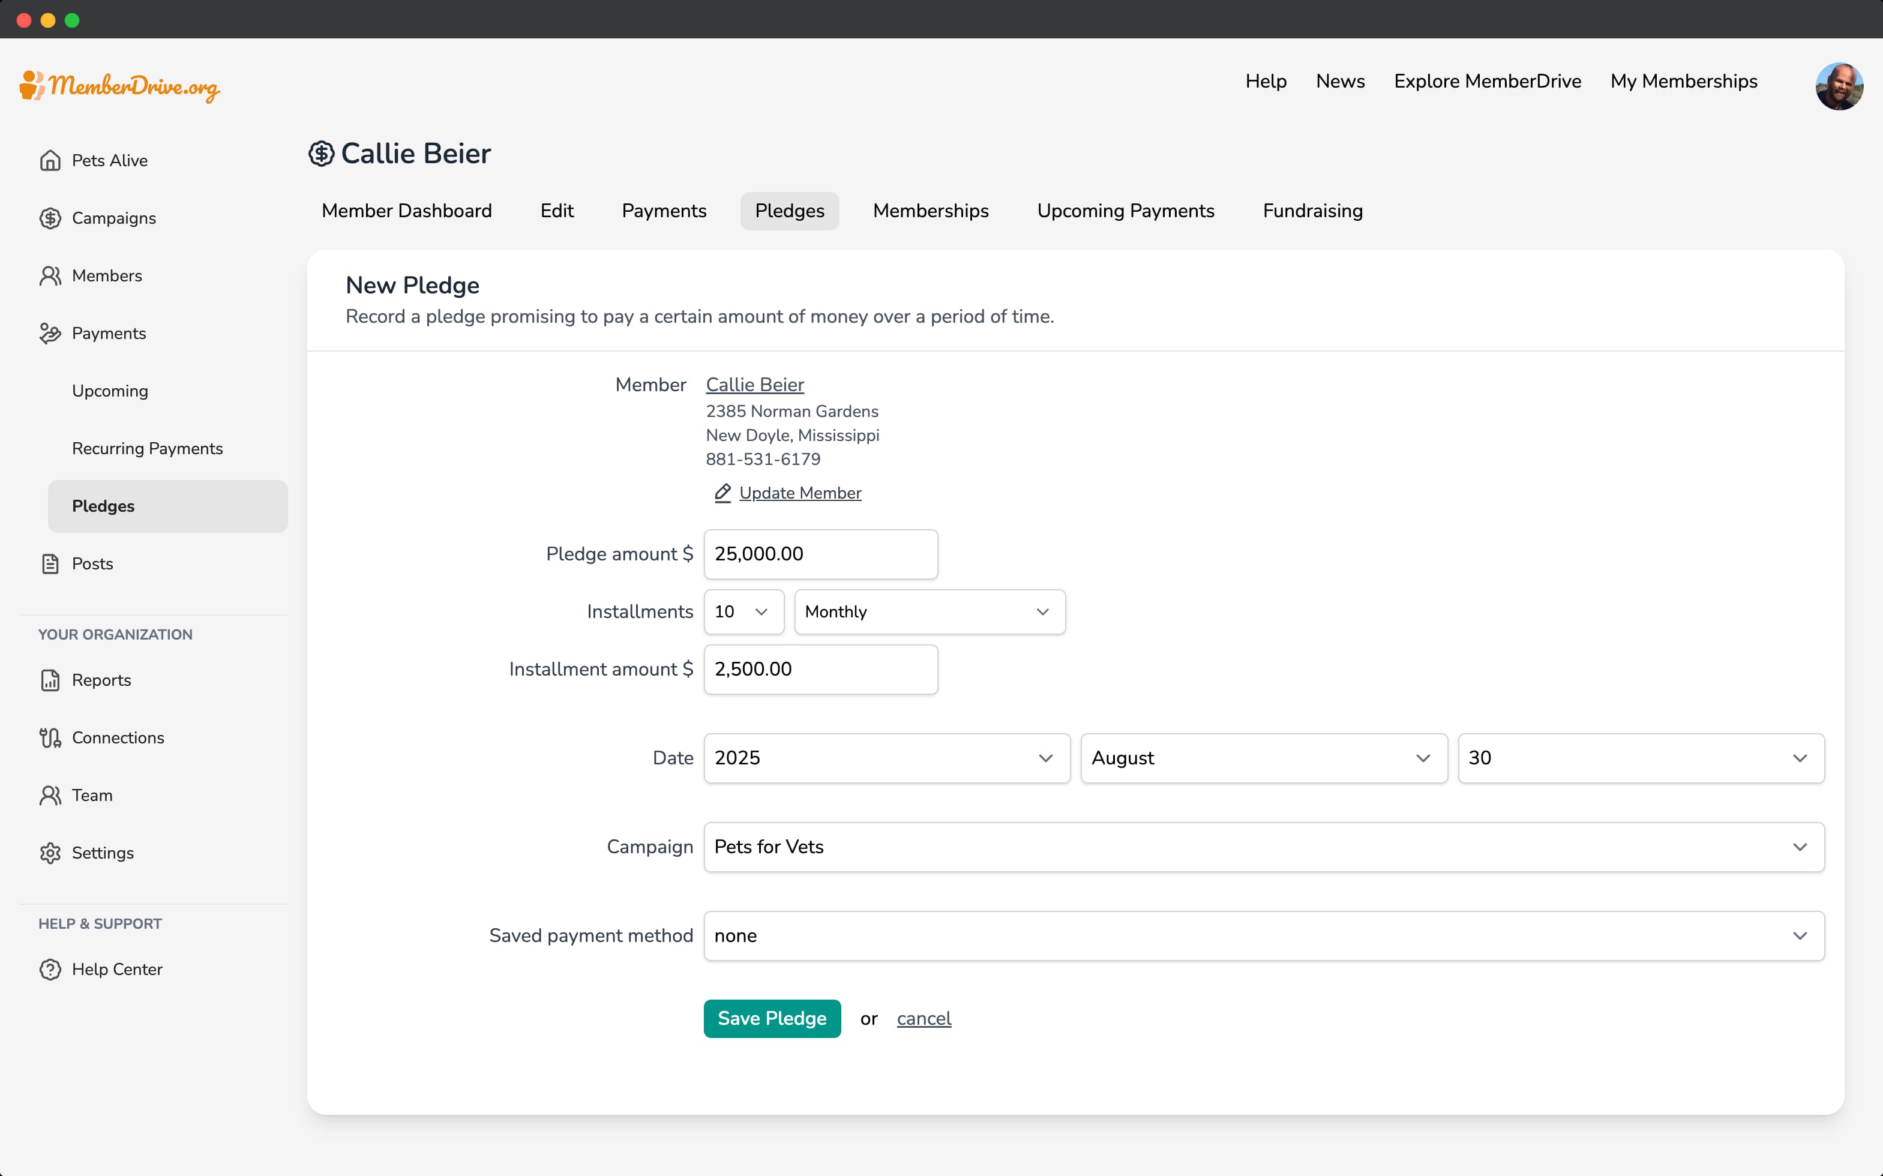The image size is (1883, 1176).
Task: Click the Members people icon
Action: pos(50,275)
